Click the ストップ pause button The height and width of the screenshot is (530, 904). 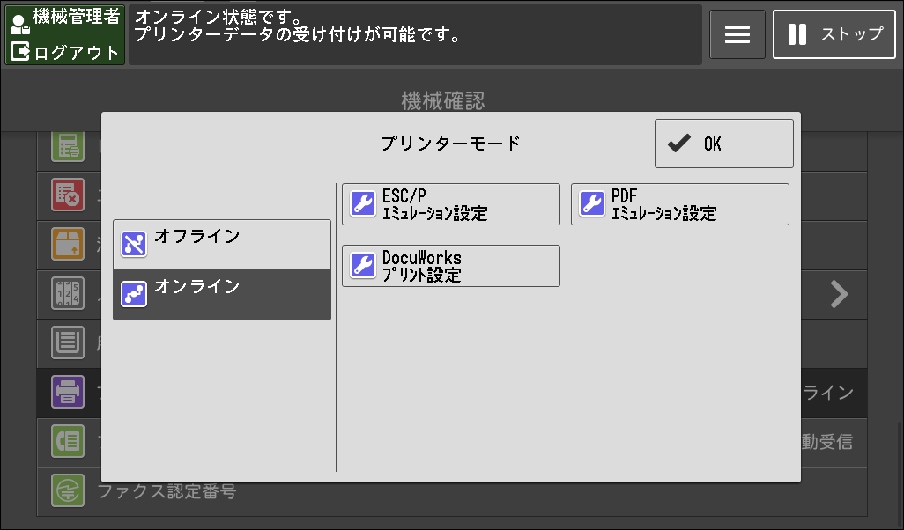[x=834, y=34]
